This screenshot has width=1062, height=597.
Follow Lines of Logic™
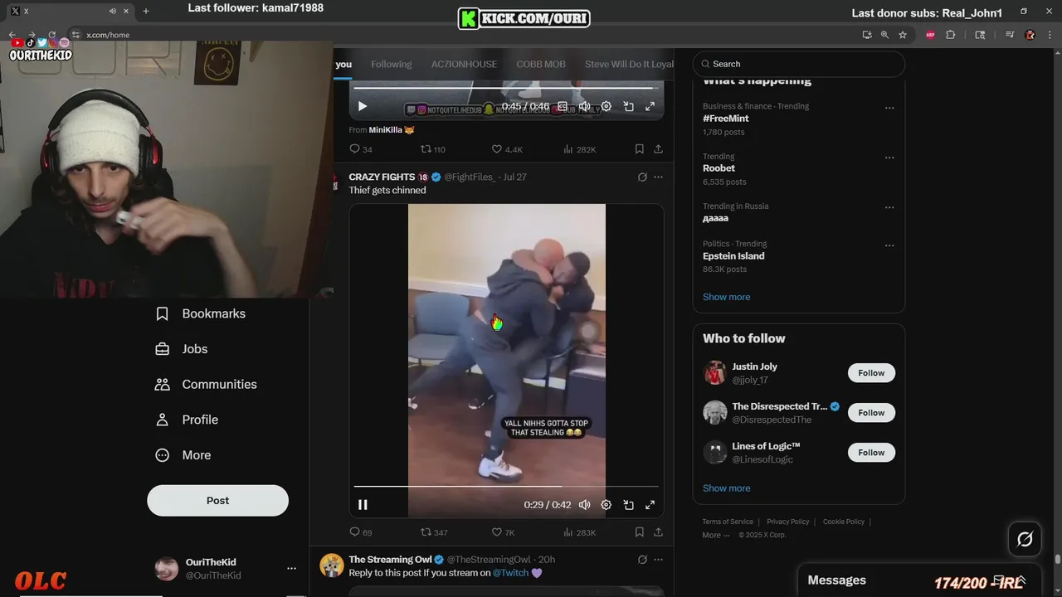(x=871, y=453)
